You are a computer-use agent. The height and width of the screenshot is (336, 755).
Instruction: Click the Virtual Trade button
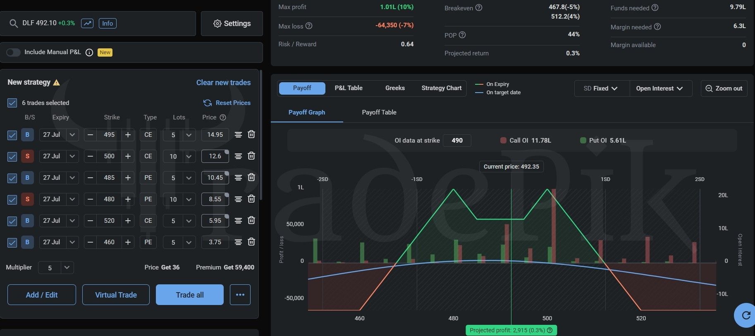click(116, 295)
